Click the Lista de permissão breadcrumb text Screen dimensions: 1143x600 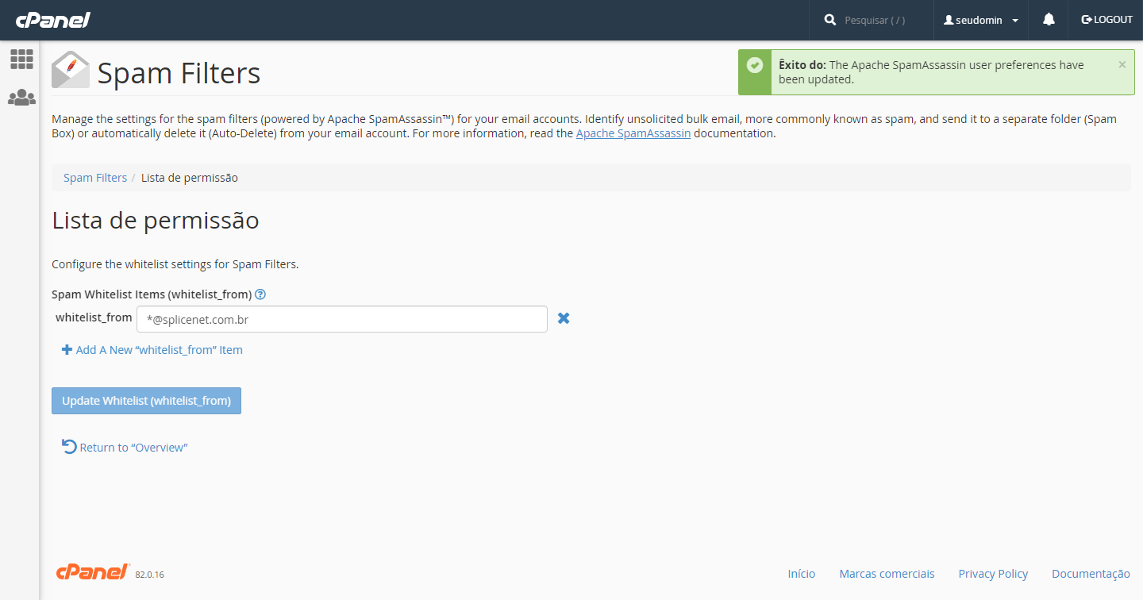190,178
